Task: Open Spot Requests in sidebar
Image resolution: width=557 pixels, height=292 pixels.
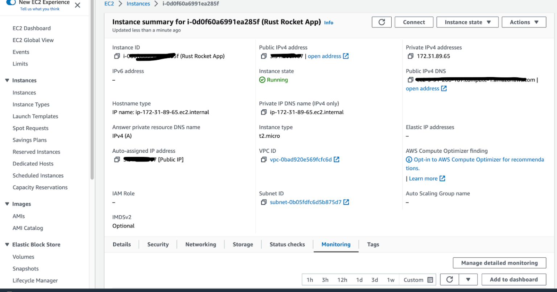Action: pos(30,128)
